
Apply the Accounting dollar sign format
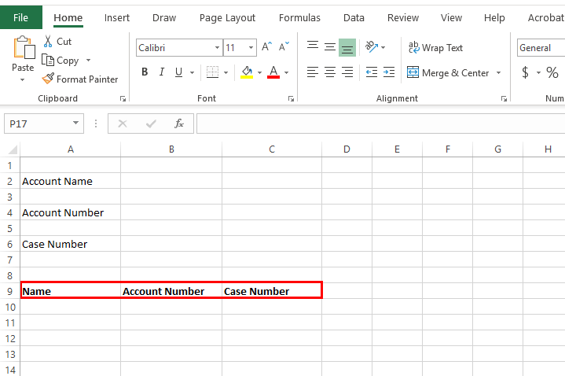tap(525, 72)
